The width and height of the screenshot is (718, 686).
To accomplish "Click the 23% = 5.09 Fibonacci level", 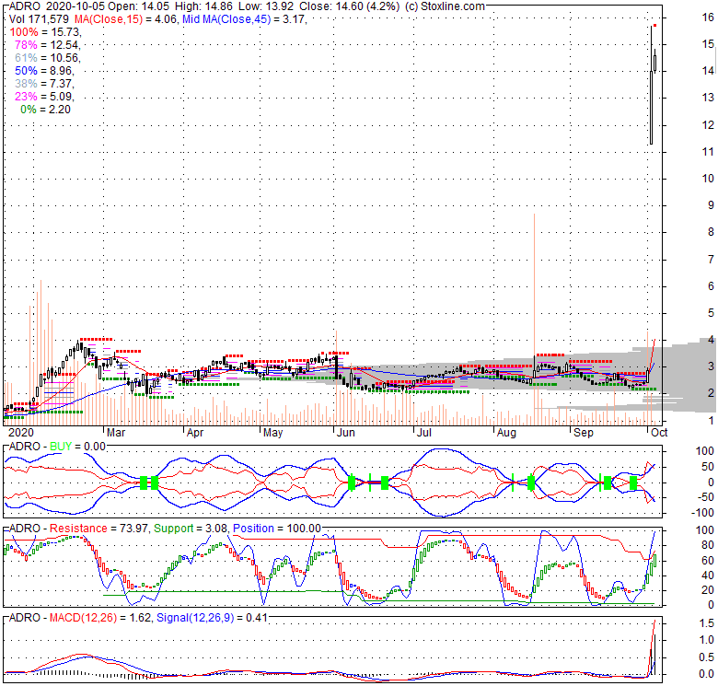I will pos(44,96).
